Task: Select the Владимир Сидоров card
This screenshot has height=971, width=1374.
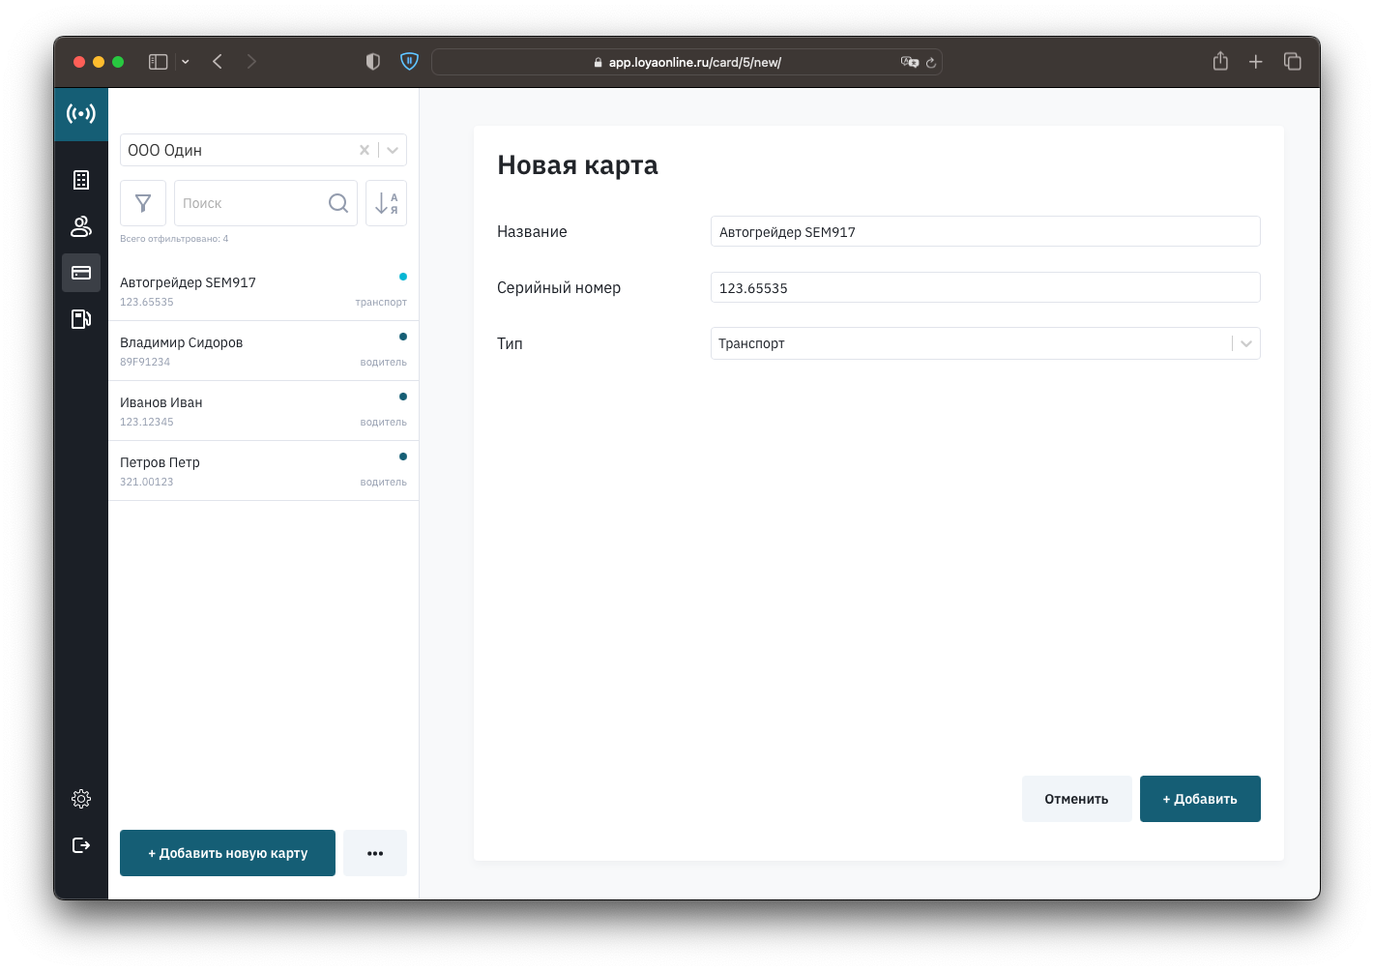Action: pos(263,351)
